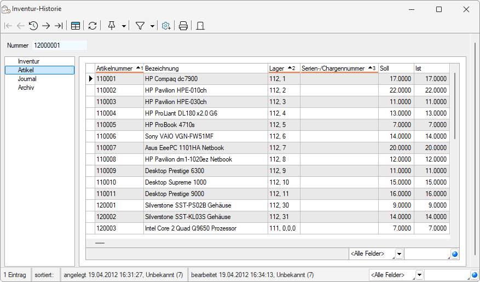Screen dimensions: 480x282
Task: Click the row selector arrow for 110001
Action: (x=90, y=79)
